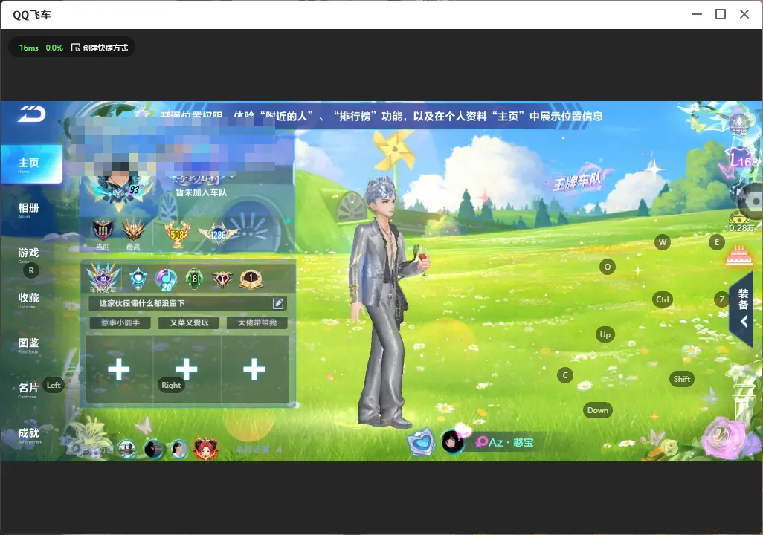763x535 pixels.
Task: Maximize the QQ飞车 window
Action: pyautogui.click(x=721, y=14)
